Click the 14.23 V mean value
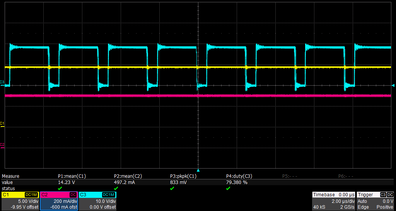The width and height of the screenshot is (396, 211). point(66,182)
